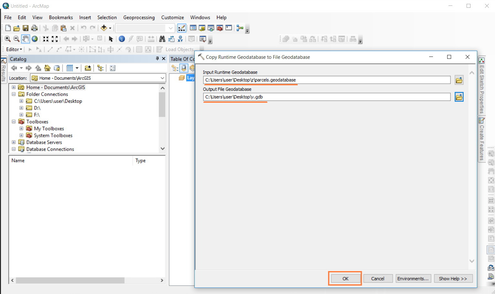The width and height of the screenshot is (495, 294).
Task: Open the File menu
Action: (x=8, y=17)
